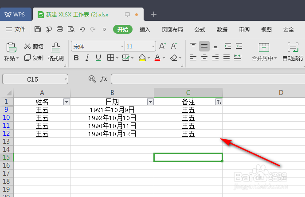This screenshot has width=305, height=197.
Task: Decrease indent icon
Action: point(227,46)
